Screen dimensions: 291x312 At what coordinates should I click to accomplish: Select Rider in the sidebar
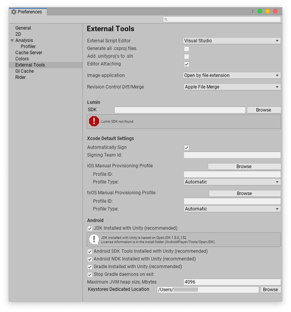point(20,77)
